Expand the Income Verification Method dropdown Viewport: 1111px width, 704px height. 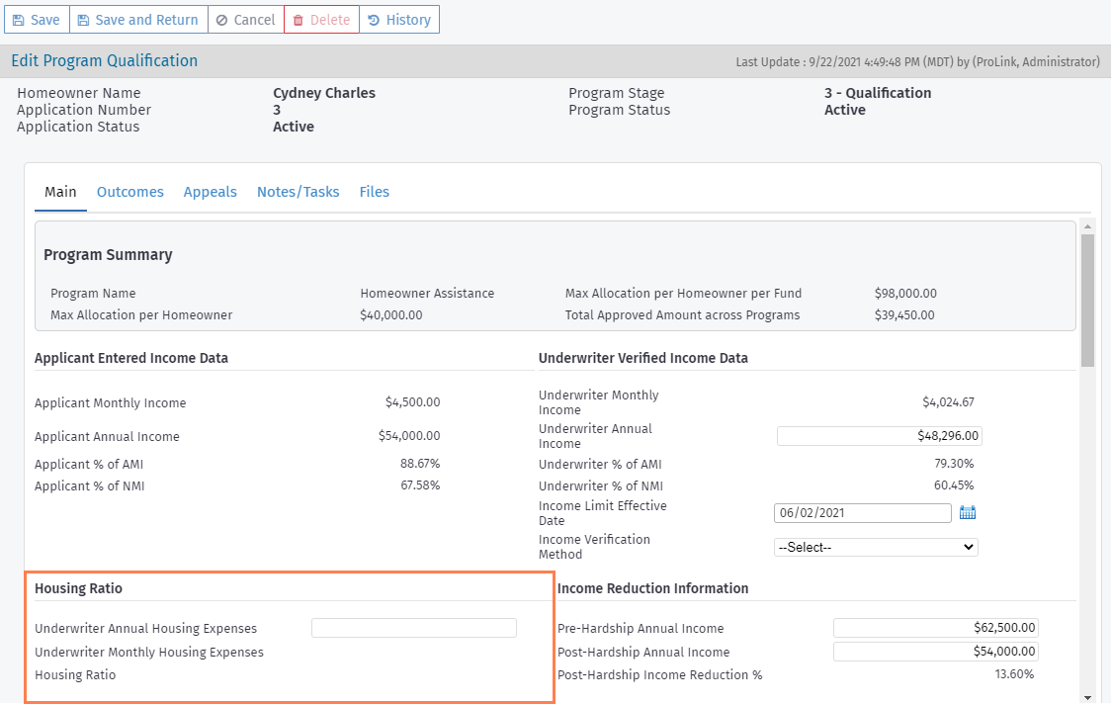(876, 547)
